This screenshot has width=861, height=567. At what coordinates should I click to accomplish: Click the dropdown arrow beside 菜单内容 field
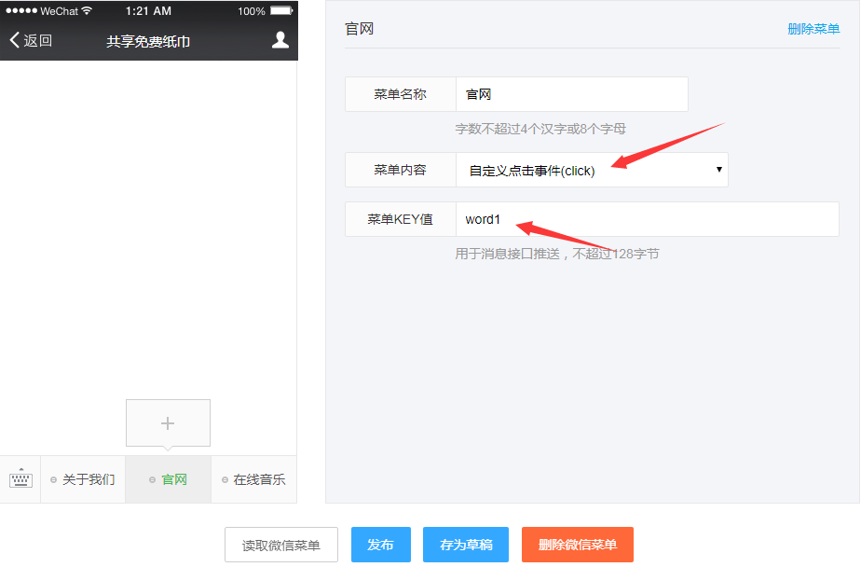coord(717,169)
